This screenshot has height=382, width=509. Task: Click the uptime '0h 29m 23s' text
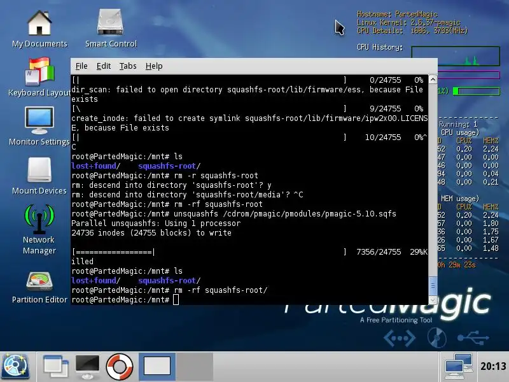pos(456,265)
